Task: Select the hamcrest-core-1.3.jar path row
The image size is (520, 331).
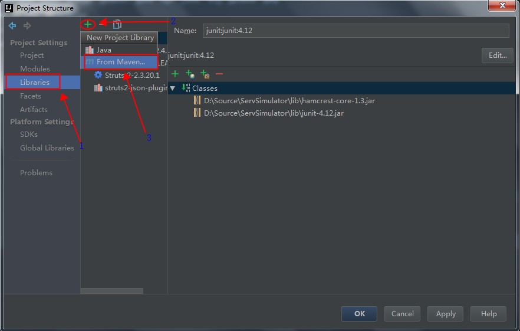Action: pyautogui.click(x=289, y=100)
